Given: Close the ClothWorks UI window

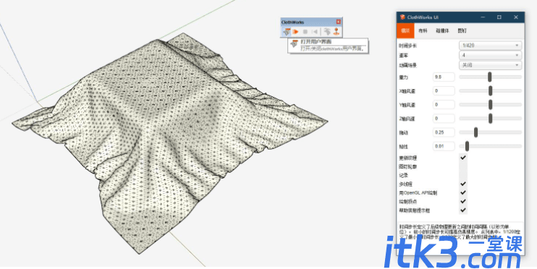Looking at the screenshot, I should click(x=516, y=17).
